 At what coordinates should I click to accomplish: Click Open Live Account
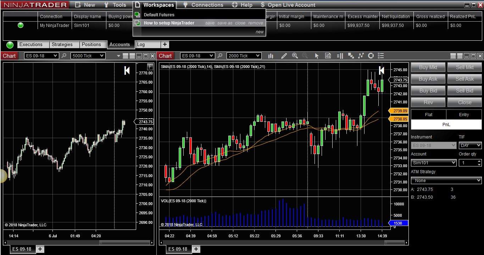tap(288, 5)
